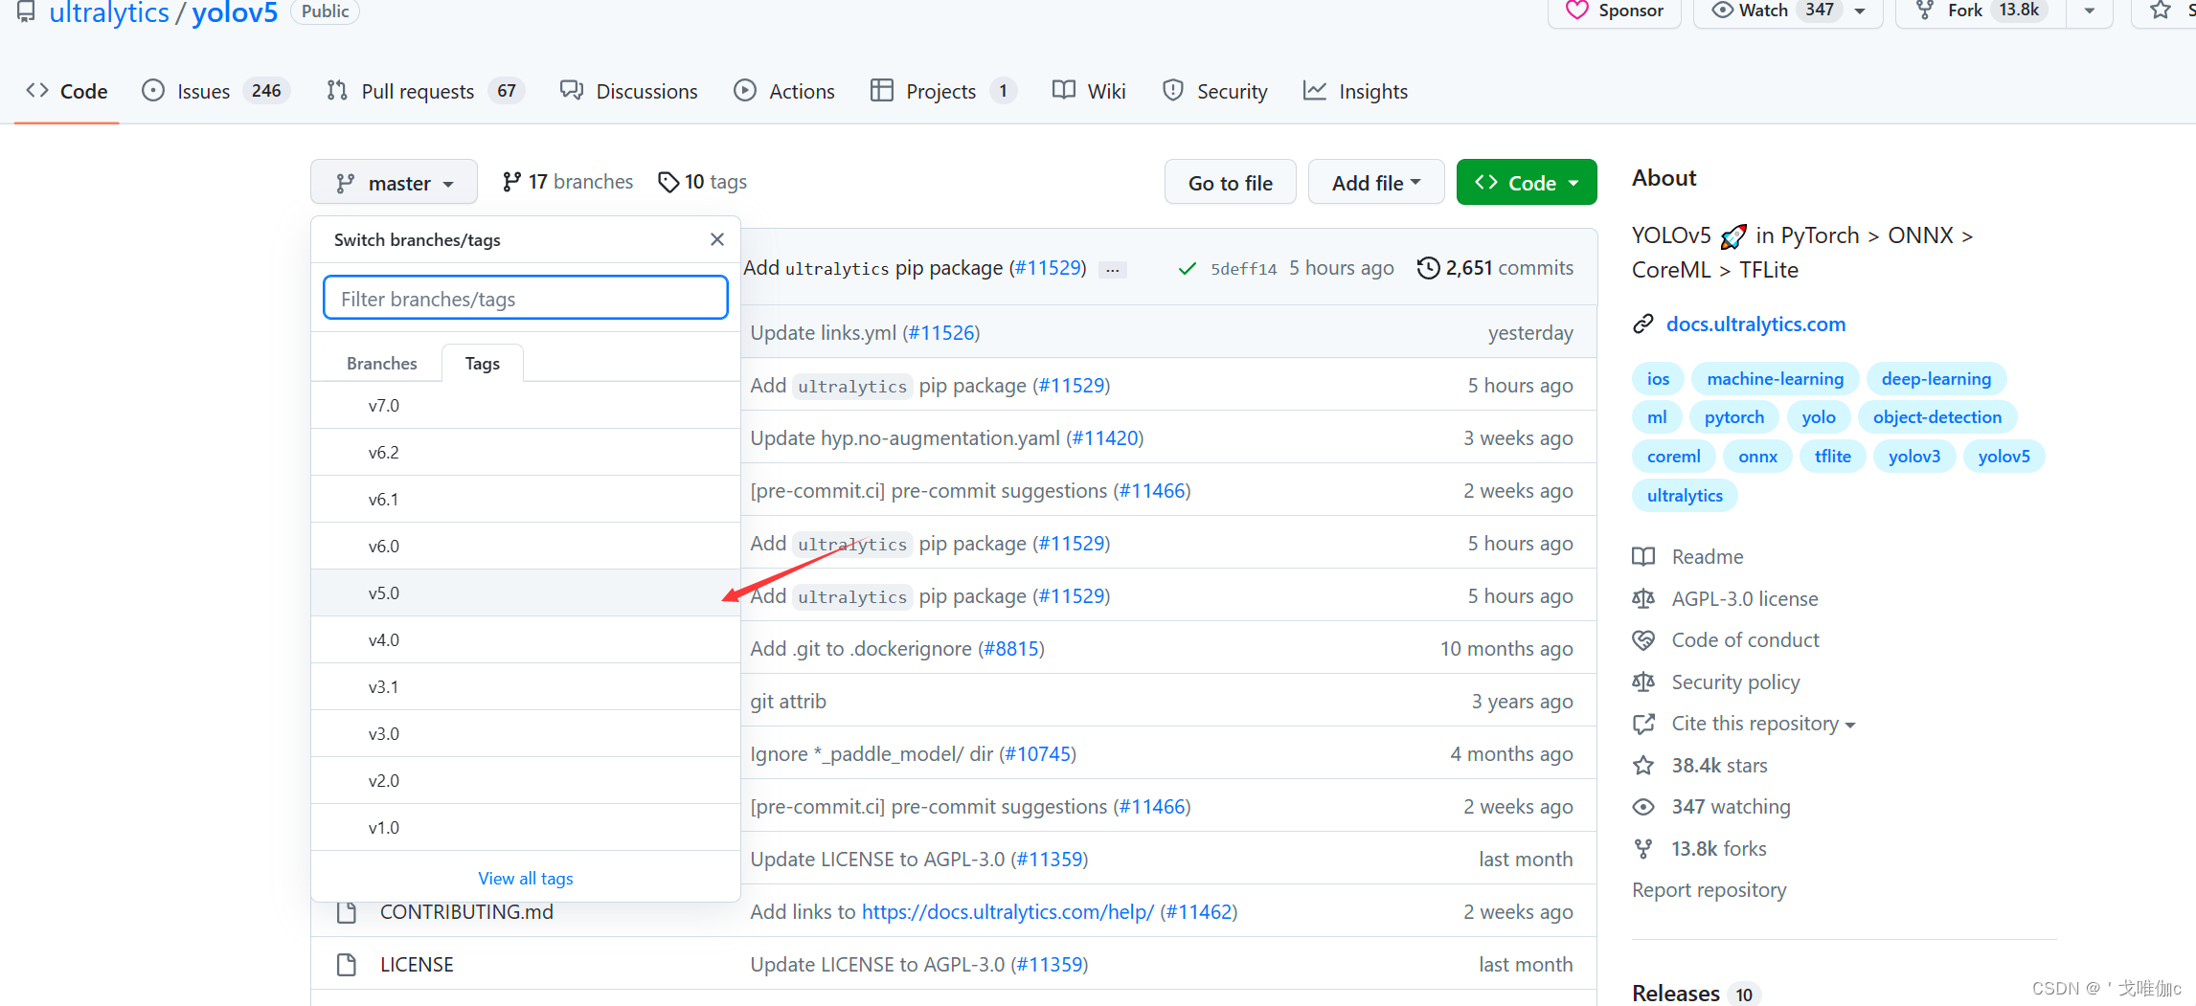Open the CONTRIBUTING.md file
The width and height of the screenshot is (2196, 1006).
click(466, 911)
